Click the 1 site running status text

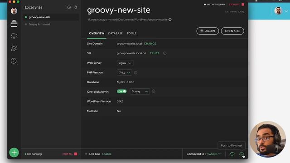pyautogui.click(x=33, y=154)
